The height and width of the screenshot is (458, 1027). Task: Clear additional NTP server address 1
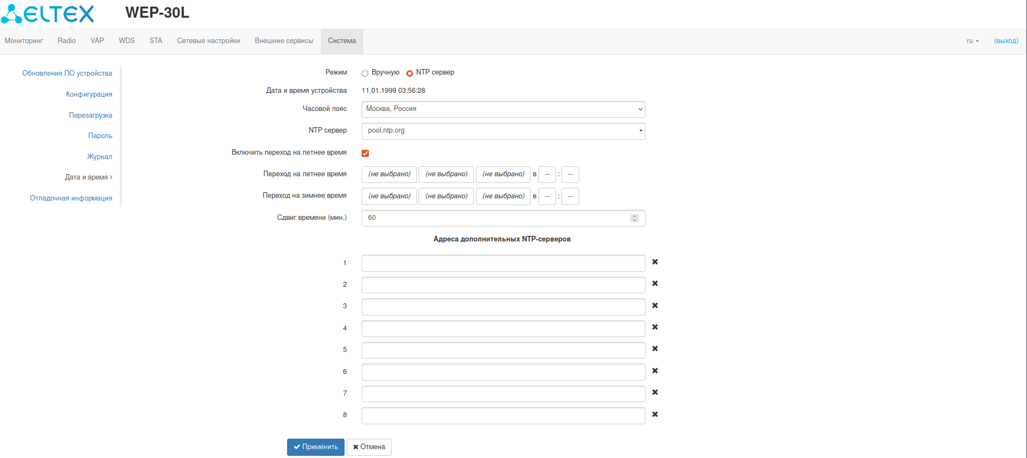655,262
